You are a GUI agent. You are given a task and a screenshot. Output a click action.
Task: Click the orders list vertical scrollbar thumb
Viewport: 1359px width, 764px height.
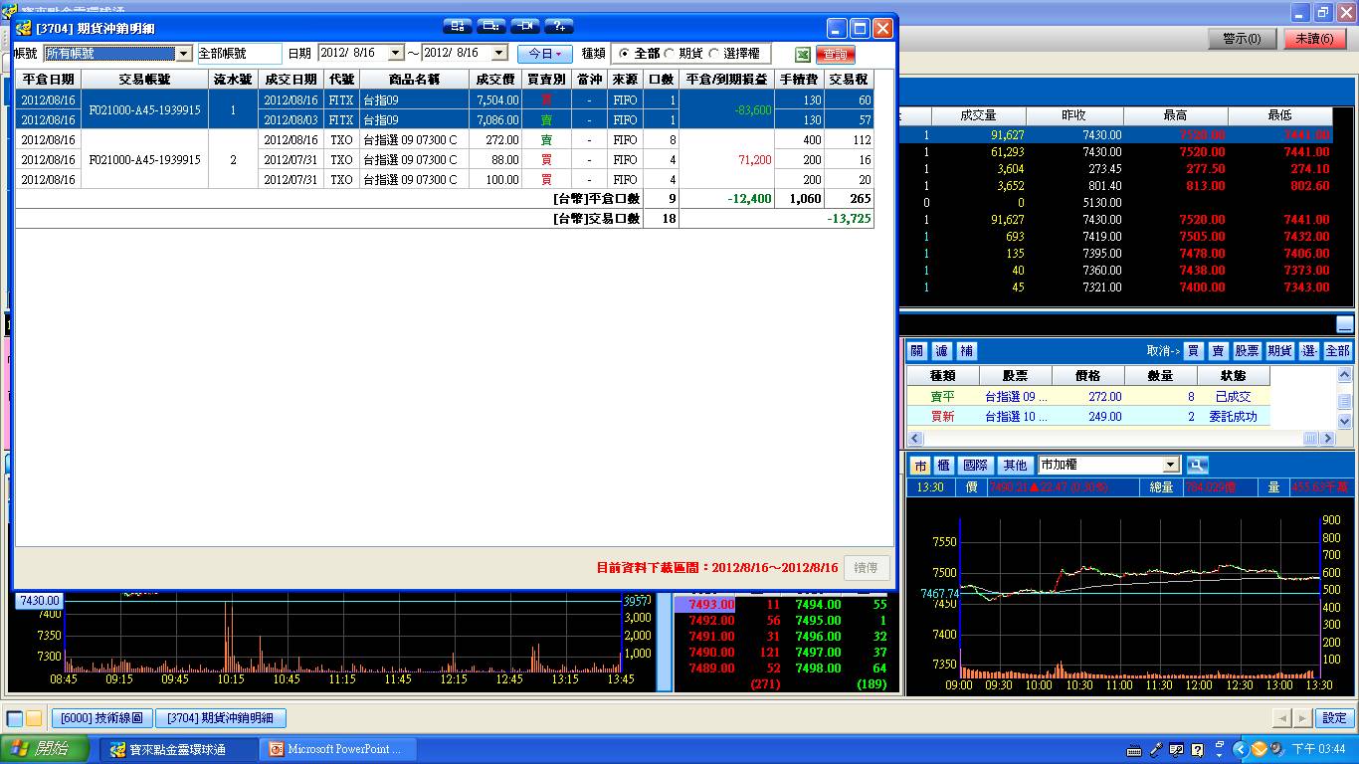[1344, 401]
